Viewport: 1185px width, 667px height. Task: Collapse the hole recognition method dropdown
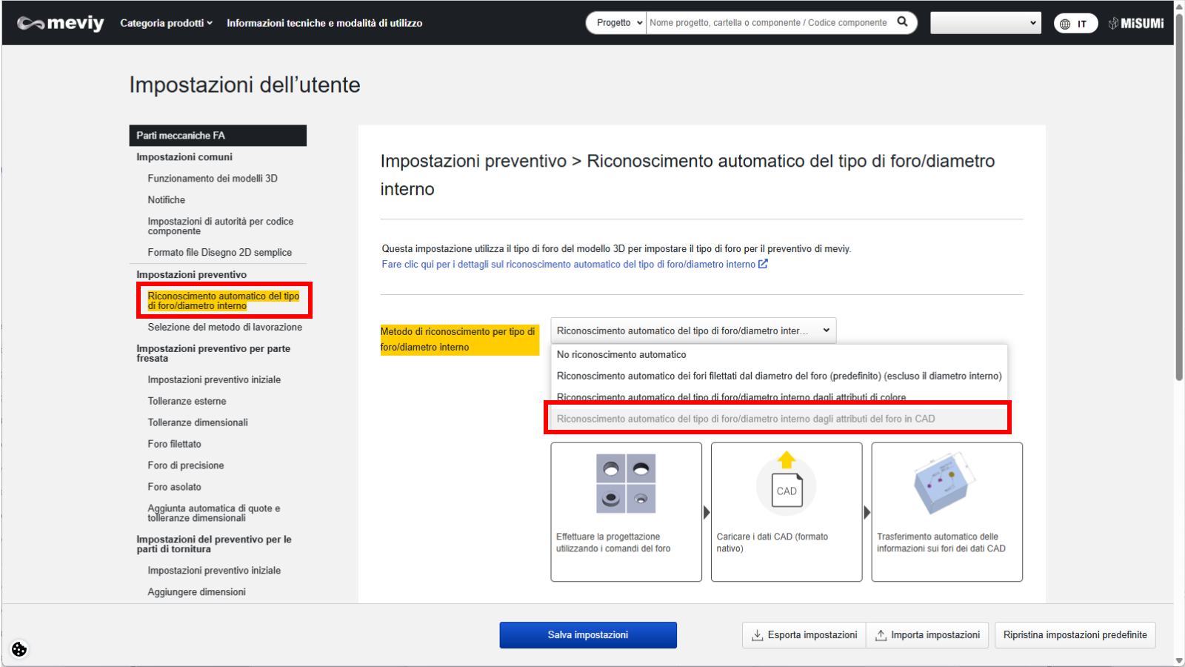pyautogui.click(x=692, y=331)
